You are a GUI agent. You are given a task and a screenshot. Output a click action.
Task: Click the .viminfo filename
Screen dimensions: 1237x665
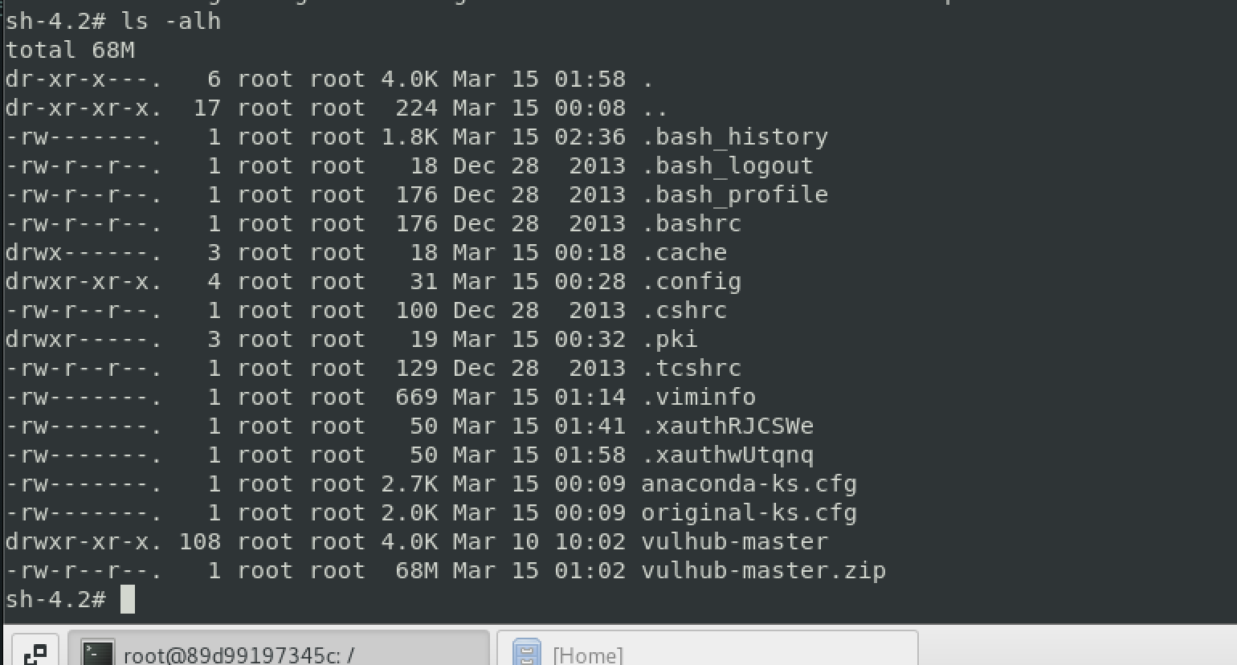(698, 397)
